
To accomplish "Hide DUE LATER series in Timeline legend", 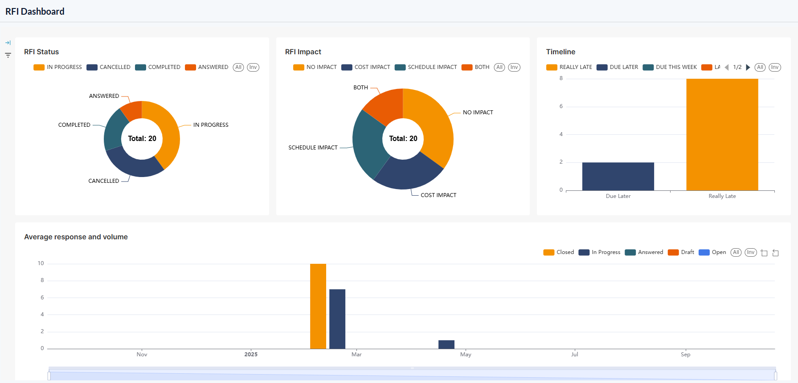I will (x=618, y=67).
